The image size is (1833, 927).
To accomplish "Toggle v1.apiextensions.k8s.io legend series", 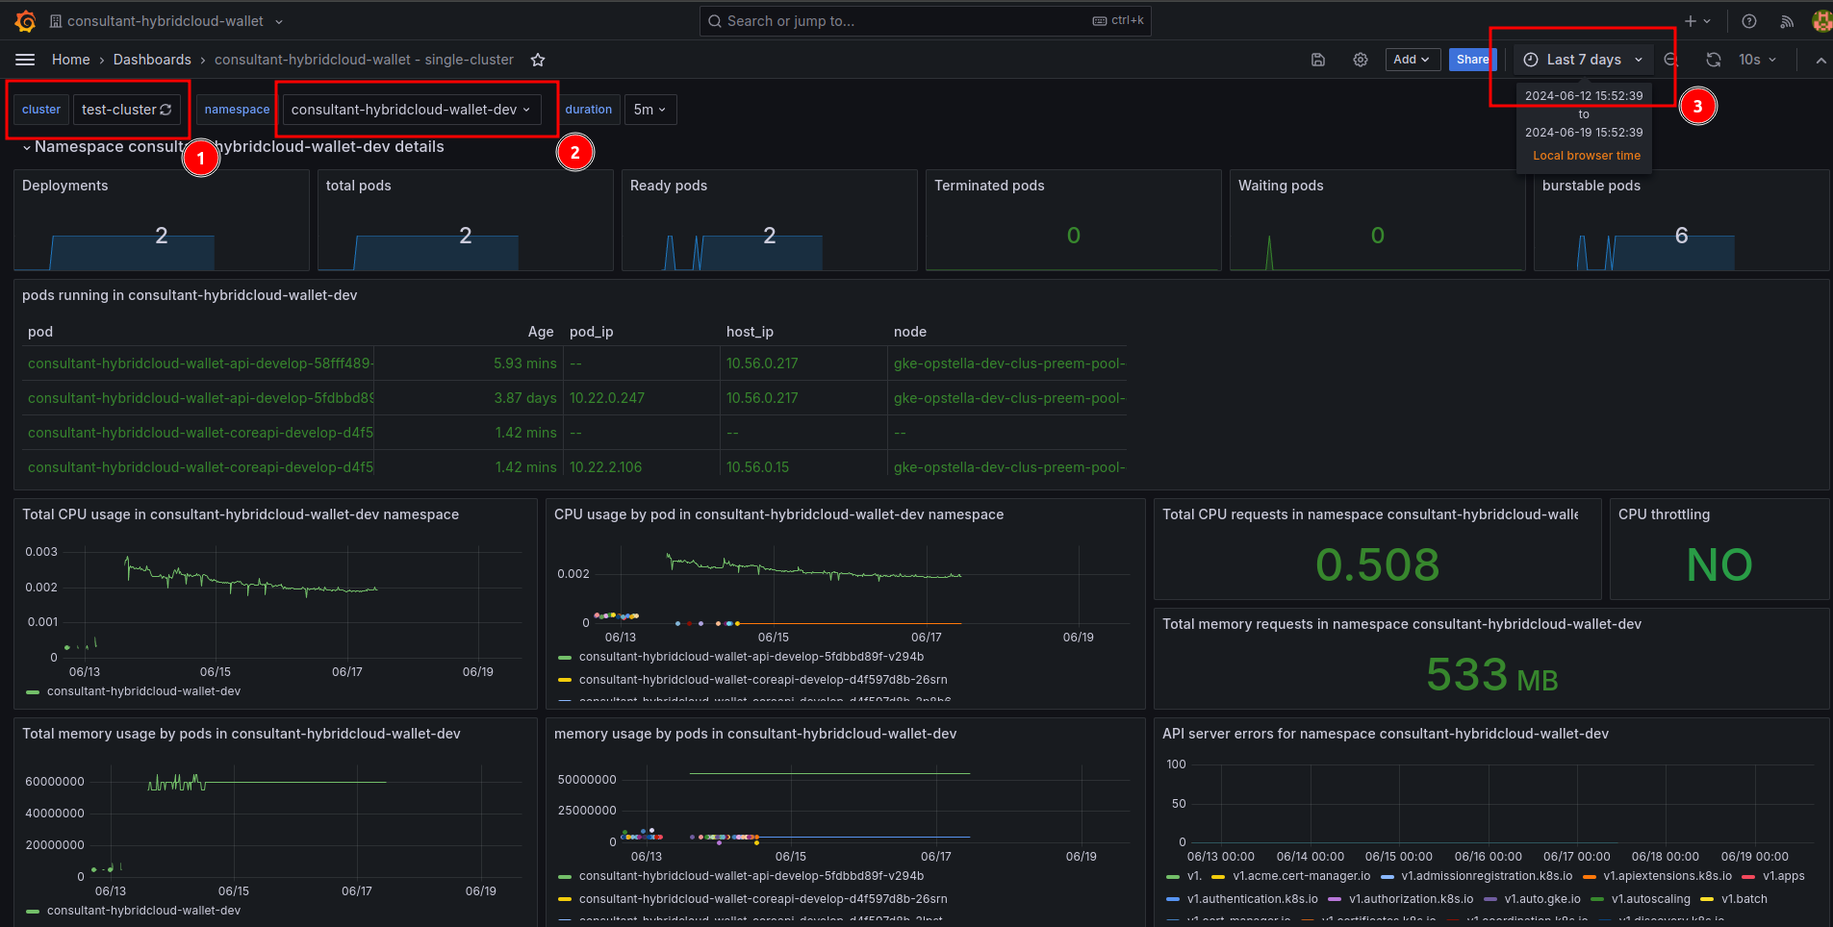I will click(1668, 876).
